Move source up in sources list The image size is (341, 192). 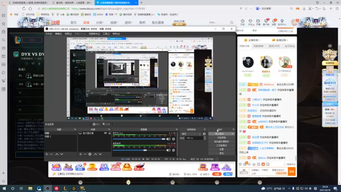point(95,154)
